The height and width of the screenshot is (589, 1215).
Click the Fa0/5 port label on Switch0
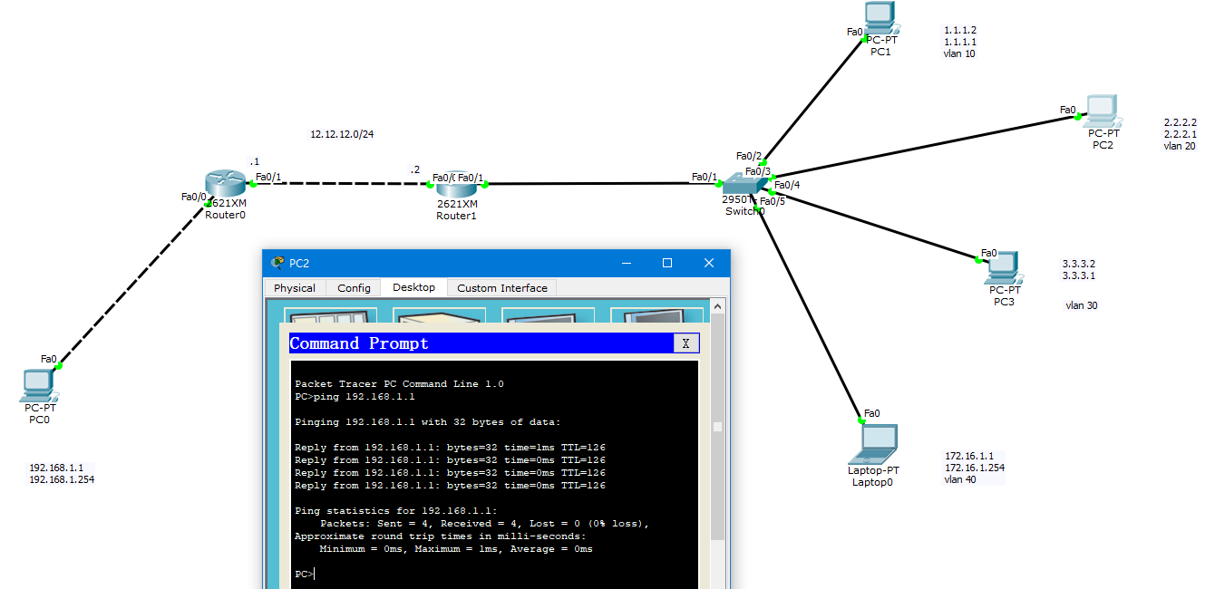[x=773, y=201]
